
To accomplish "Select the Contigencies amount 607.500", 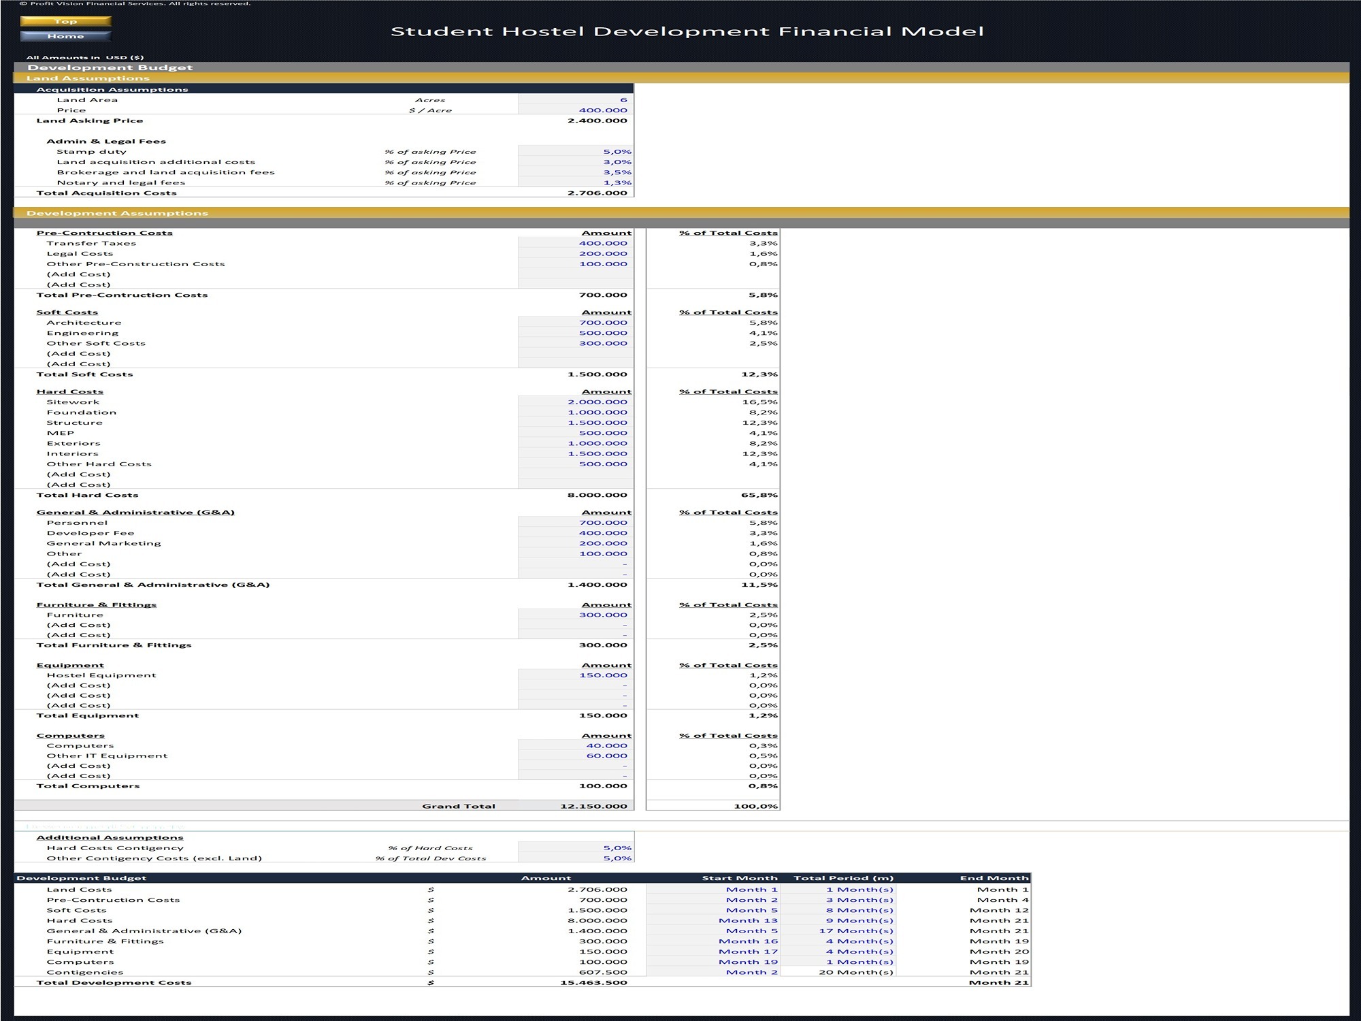I will click(603, 972).
